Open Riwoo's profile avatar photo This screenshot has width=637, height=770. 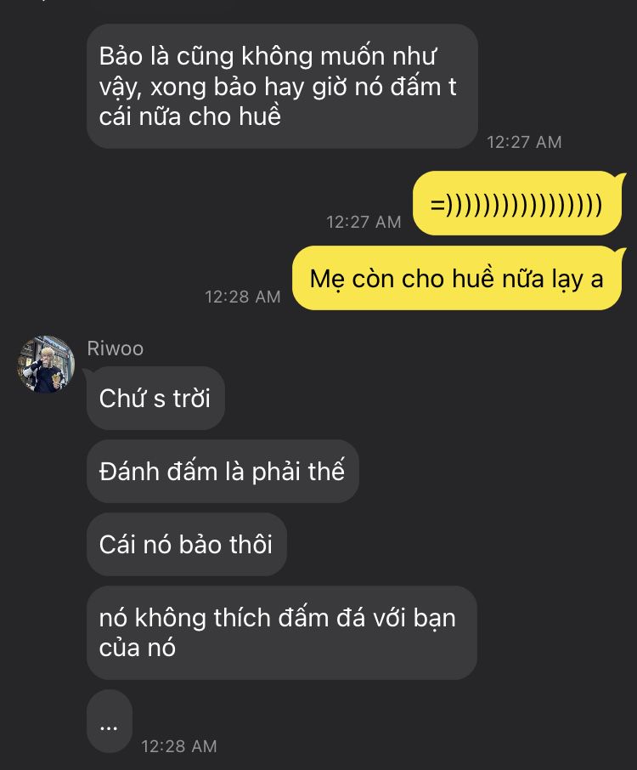[46, 364]
